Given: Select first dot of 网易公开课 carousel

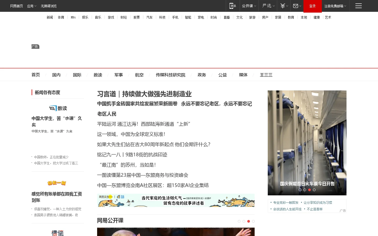Looking at the screenshot, I should click(x=239, y=221).
